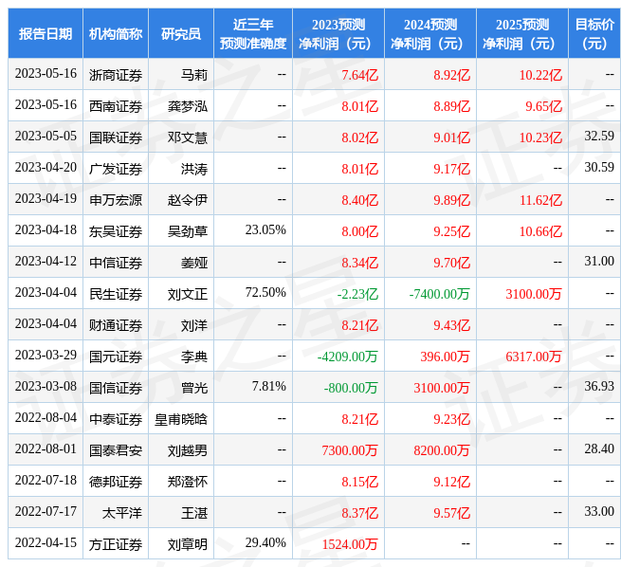This screenshot has width=621, height=567.
Task: Click the 7.81% accuracy value
Action: coord(268,386)
